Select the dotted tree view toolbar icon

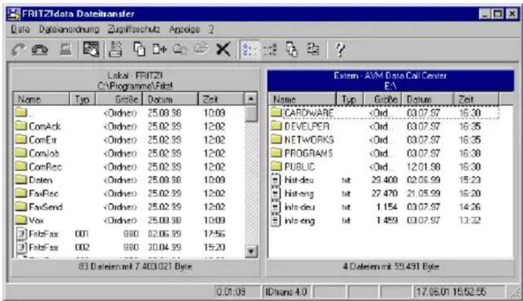click(270, 50)
